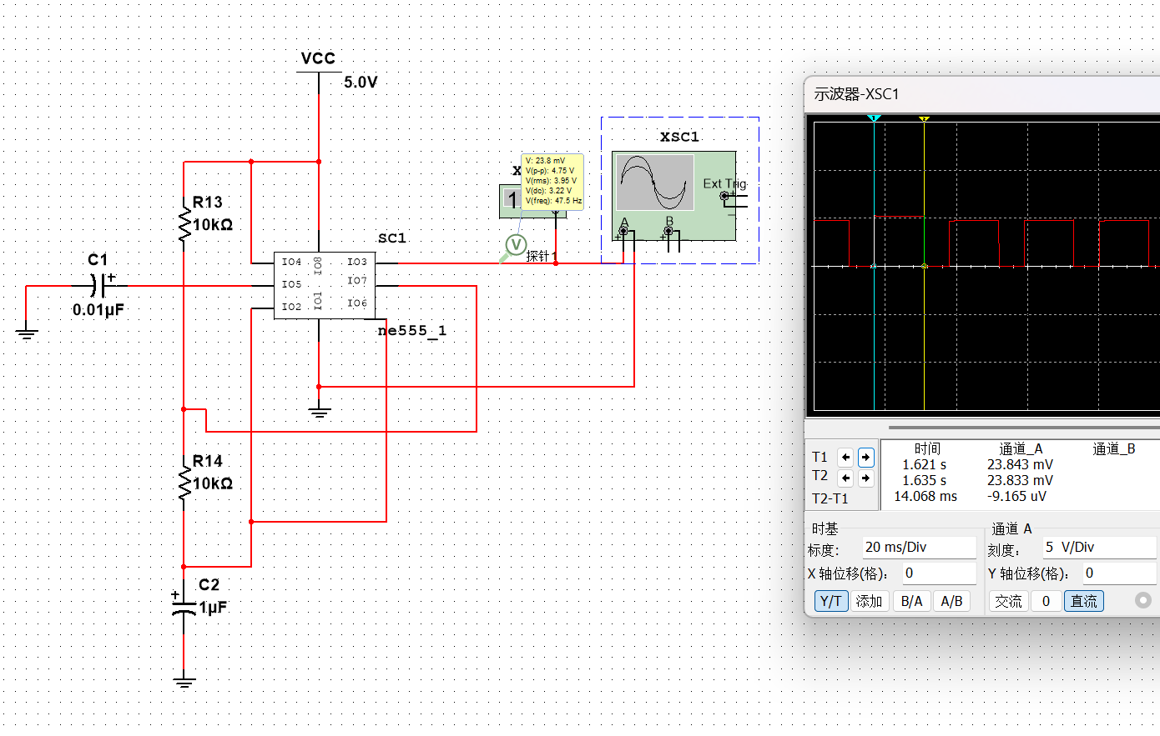Click the ne555_1 label under the chip
The image size is (1160, 736).
(x=412, y=331)
